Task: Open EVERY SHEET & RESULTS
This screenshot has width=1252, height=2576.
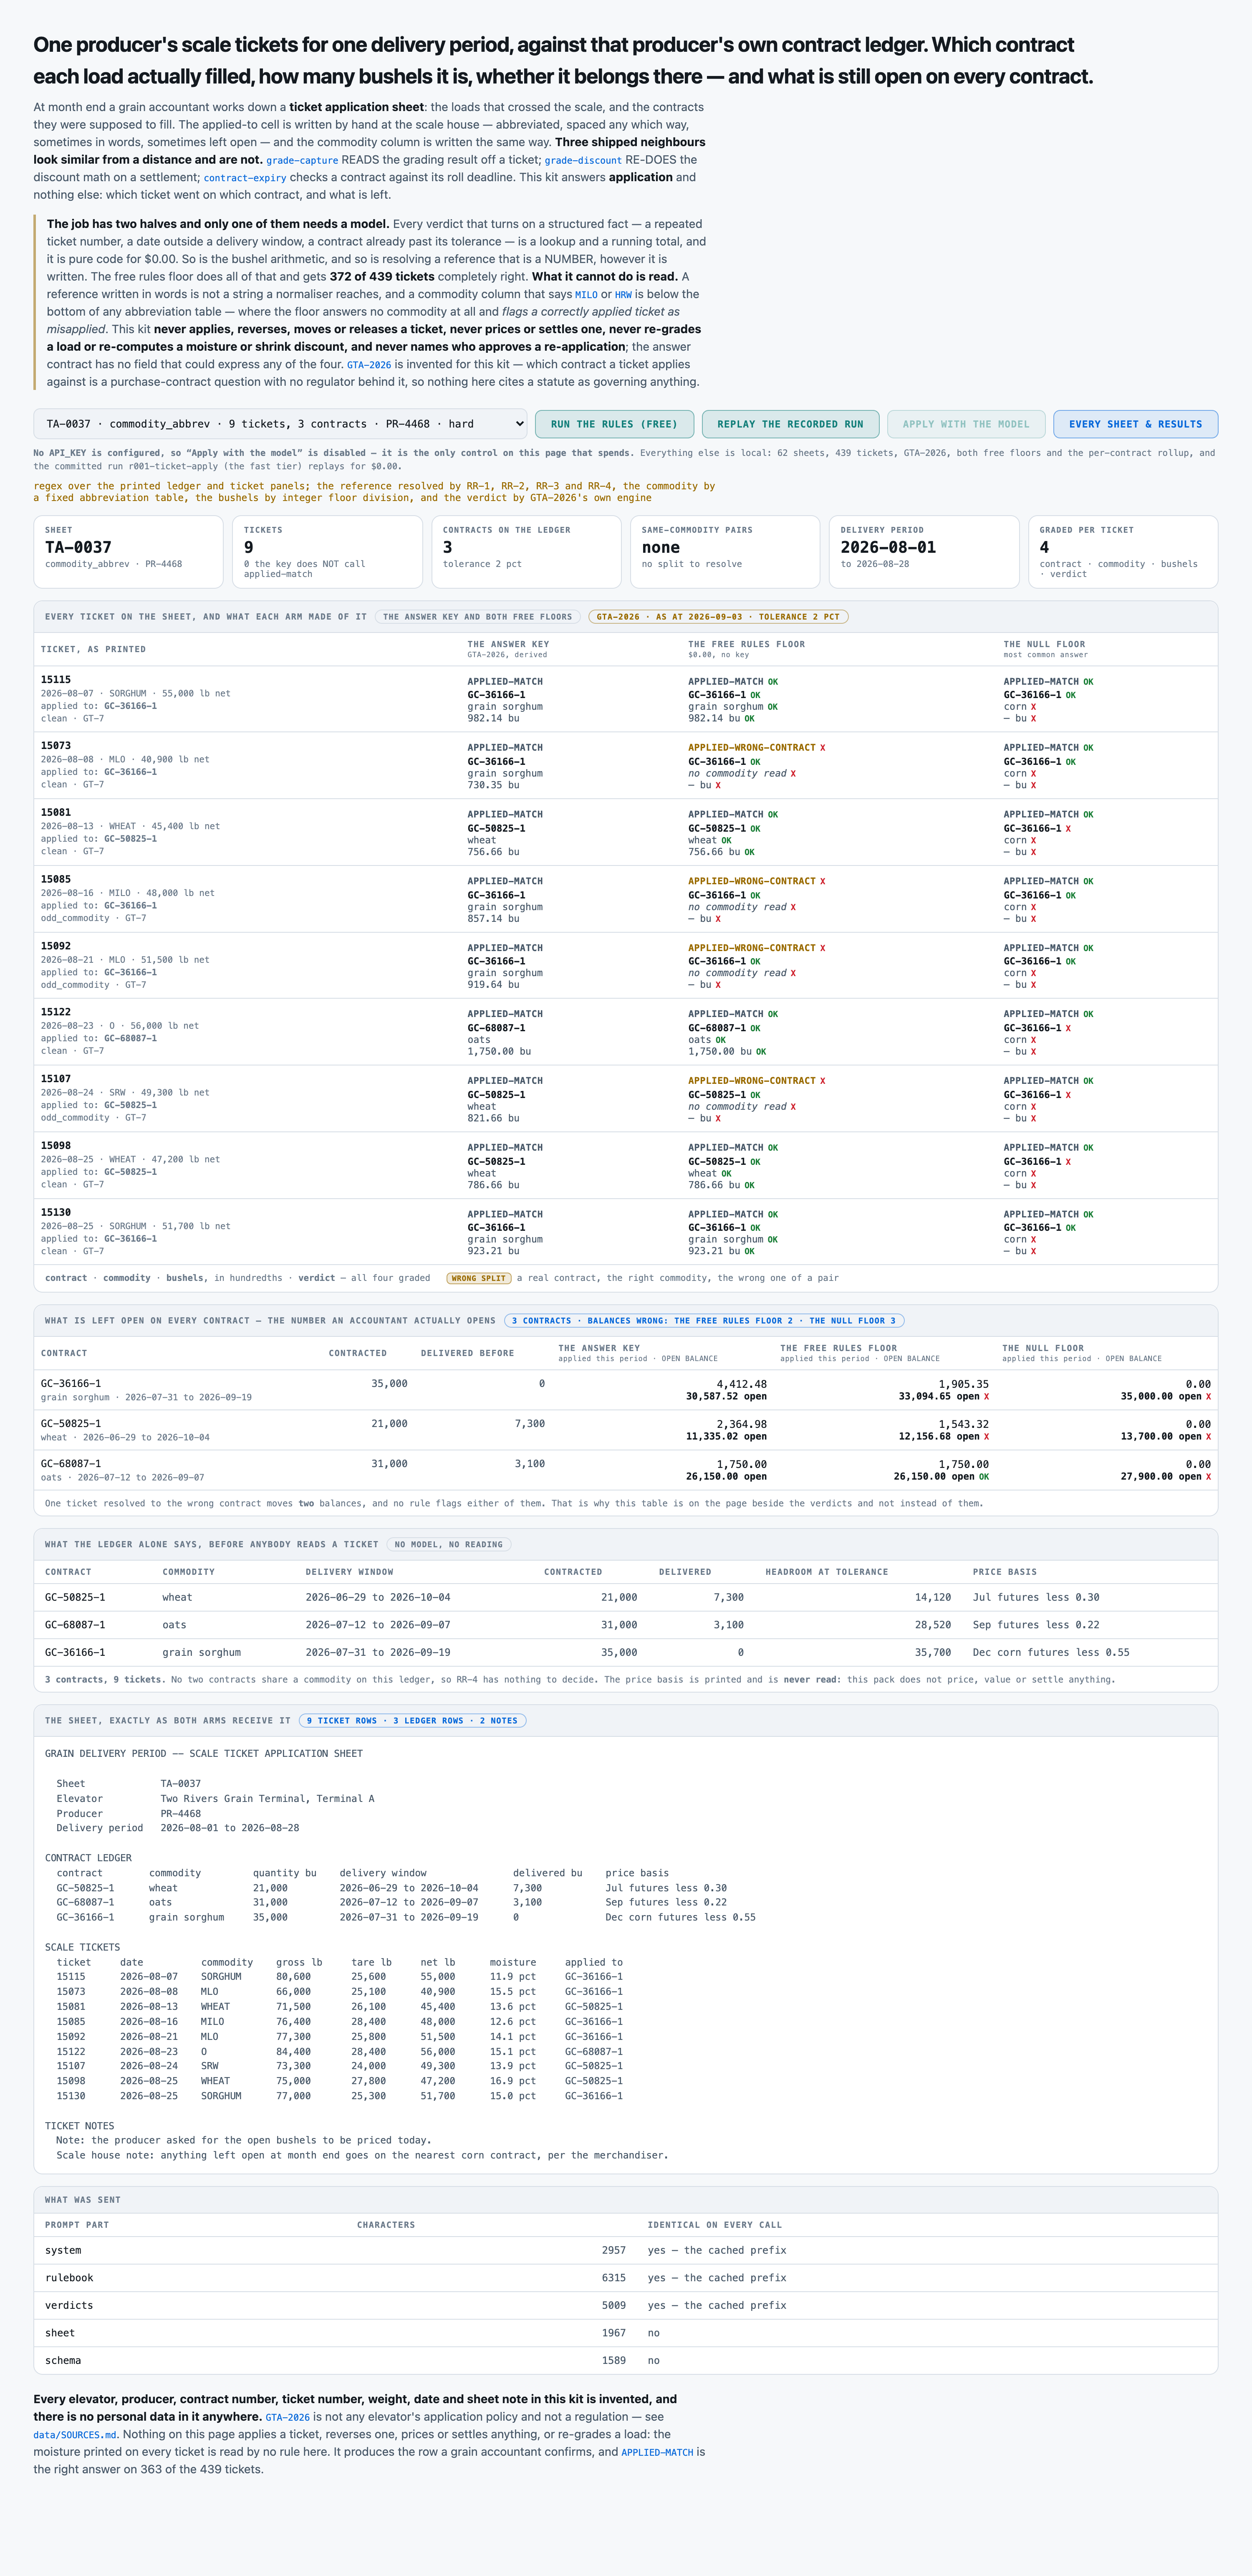Action: pos(1135,424)
